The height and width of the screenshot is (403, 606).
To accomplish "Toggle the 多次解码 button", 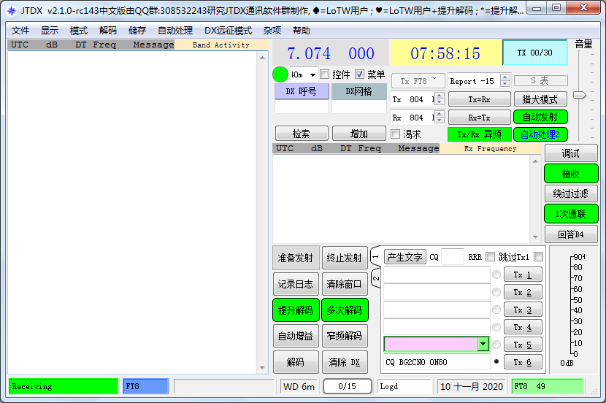I will pyautogui.click(x=345, y=310).
